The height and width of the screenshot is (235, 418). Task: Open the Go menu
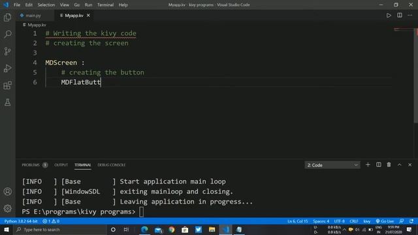click(x=77, y=5)
